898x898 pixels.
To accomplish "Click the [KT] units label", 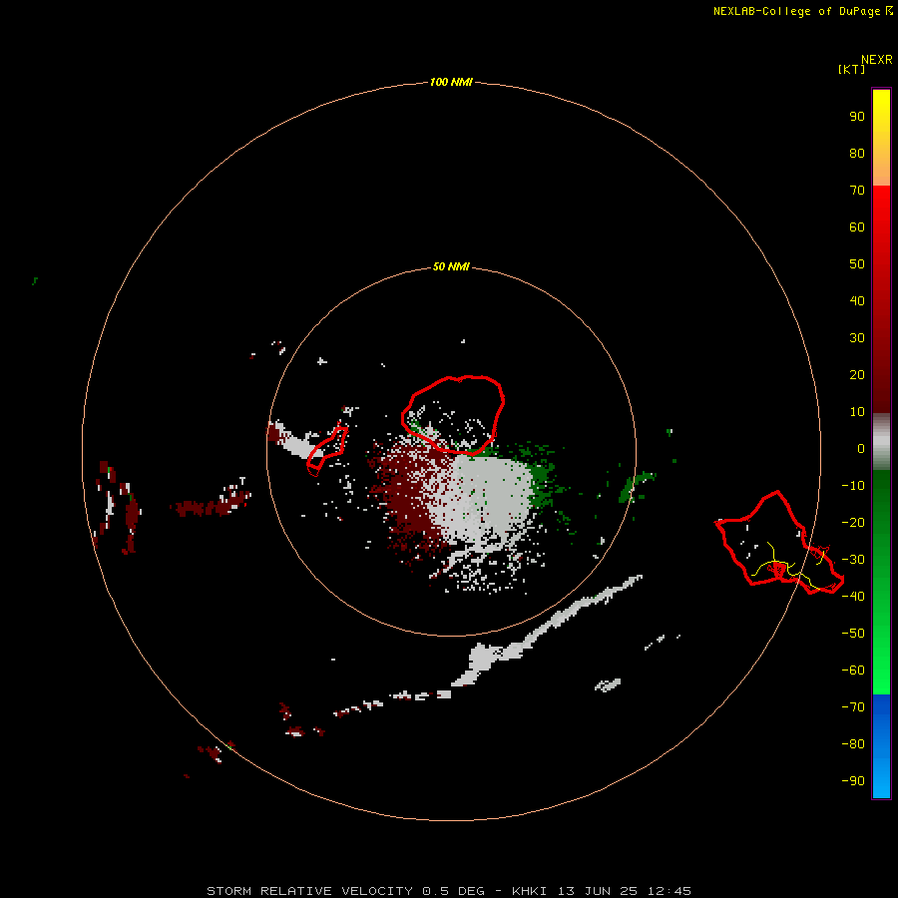I will (x=851, y=69).
